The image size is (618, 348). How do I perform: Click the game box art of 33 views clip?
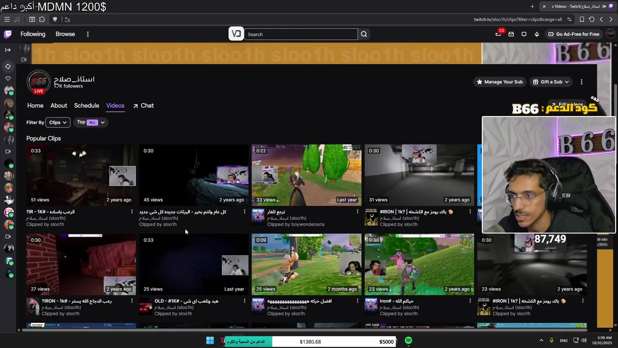258,218
